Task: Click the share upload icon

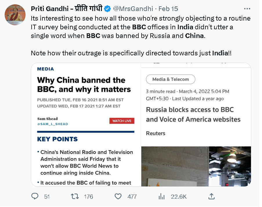Action: pyautogui.click(x=212, y=196)
